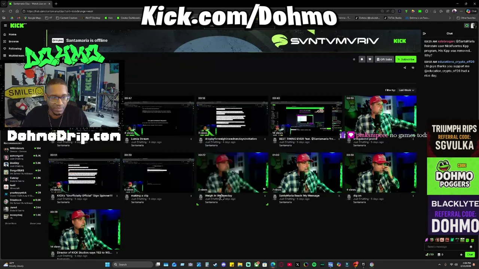Toggle the heart follow button
The height and width of the screenshot is (269, 479).
[370, 59]
